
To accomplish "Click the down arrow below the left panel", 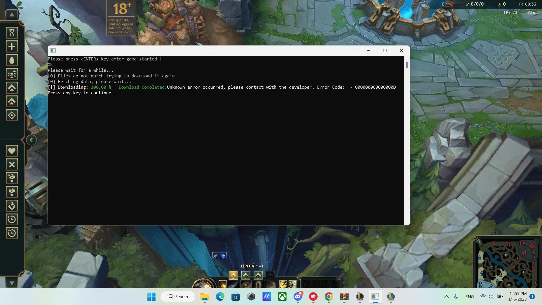I will click(x=12, y=283).
